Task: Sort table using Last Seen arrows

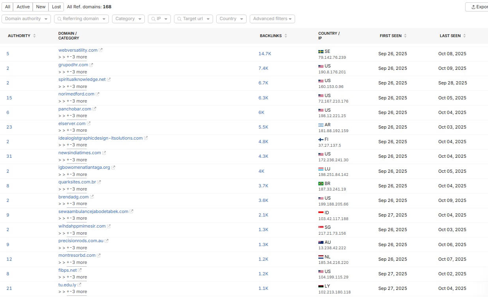Action: (x=464, y=36)
